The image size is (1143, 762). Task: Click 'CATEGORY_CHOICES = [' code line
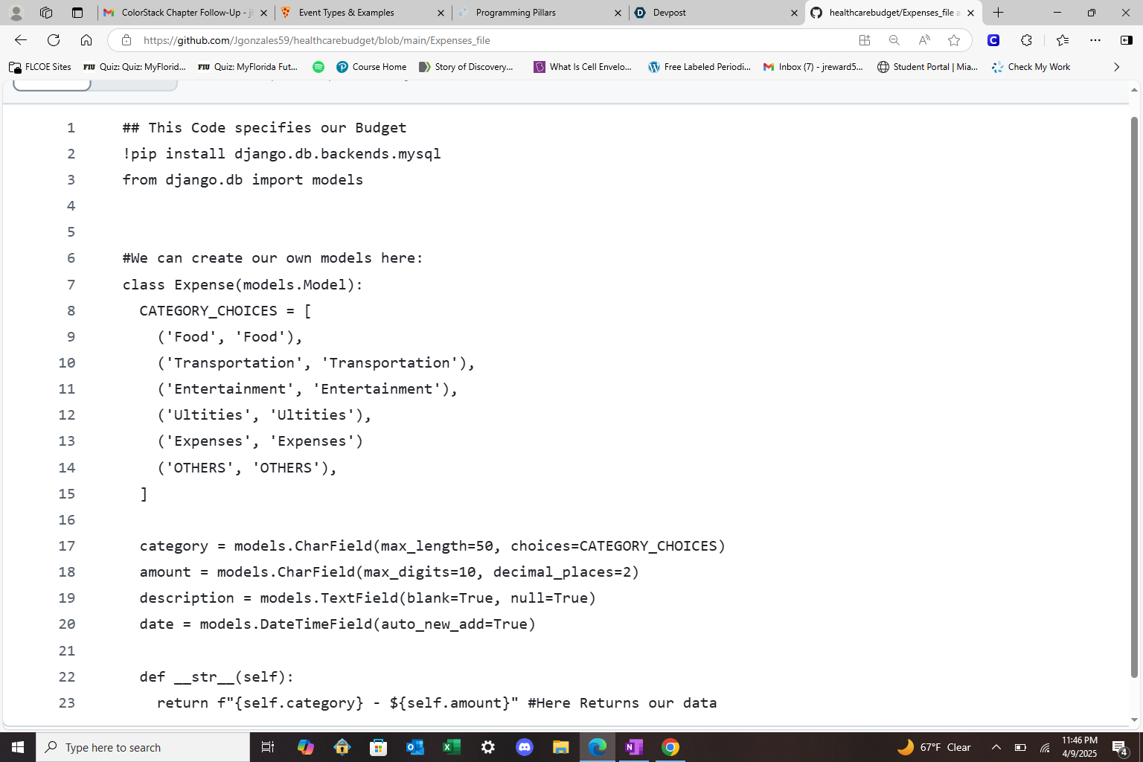point(225,310)
